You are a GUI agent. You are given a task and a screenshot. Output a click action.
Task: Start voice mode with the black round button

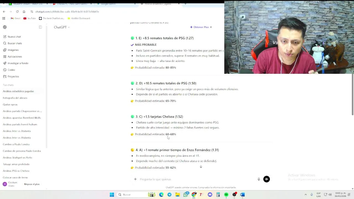[267, 179]
